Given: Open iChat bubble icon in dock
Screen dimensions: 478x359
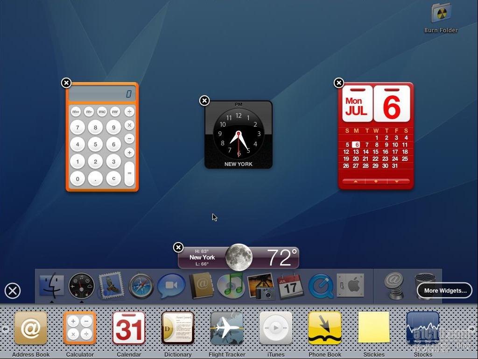Looking at the screenshot, I should coord(171,286).
